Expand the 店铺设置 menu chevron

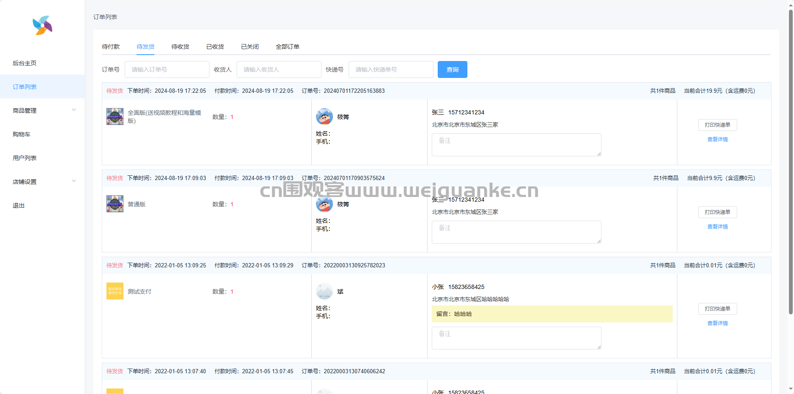(74, 181)
